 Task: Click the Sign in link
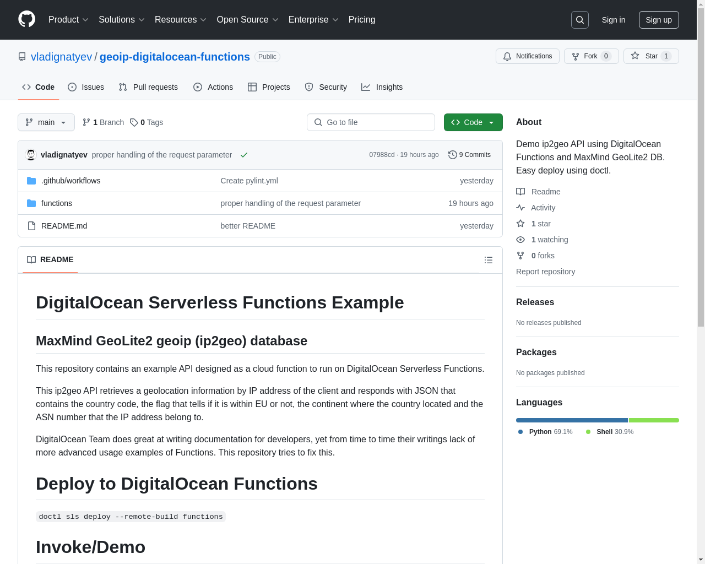pos(614,20)
